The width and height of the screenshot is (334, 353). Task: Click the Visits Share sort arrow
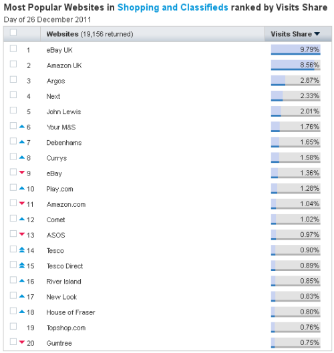pyautogui.click(x=317, y=34)
